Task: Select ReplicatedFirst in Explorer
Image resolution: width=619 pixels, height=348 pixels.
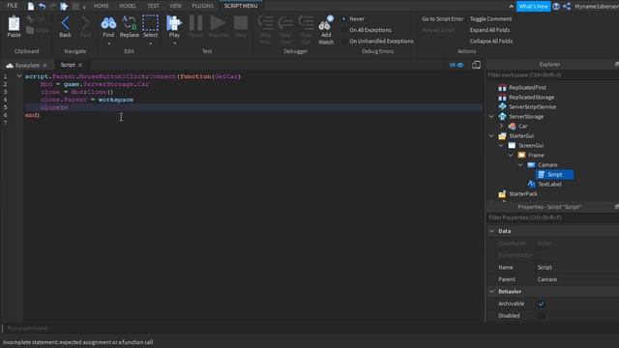Action: (527, 88)
